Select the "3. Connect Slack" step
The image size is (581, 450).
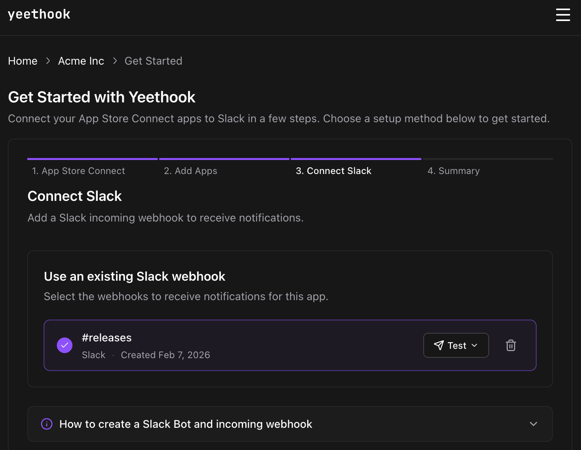(333, 171)
